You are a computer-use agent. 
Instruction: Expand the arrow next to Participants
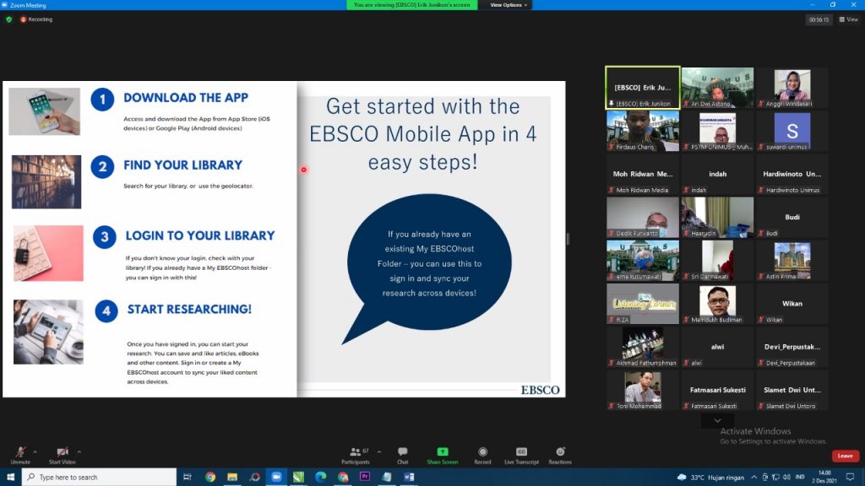(379, 452)
